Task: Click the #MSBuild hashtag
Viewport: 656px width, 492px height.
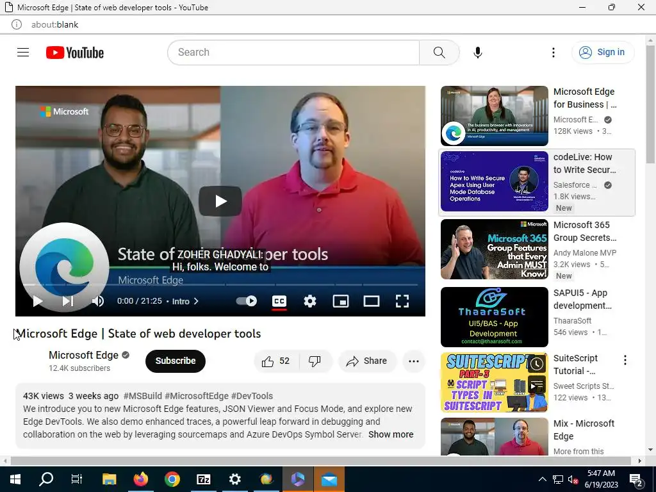Action: [x=143, y=396]
